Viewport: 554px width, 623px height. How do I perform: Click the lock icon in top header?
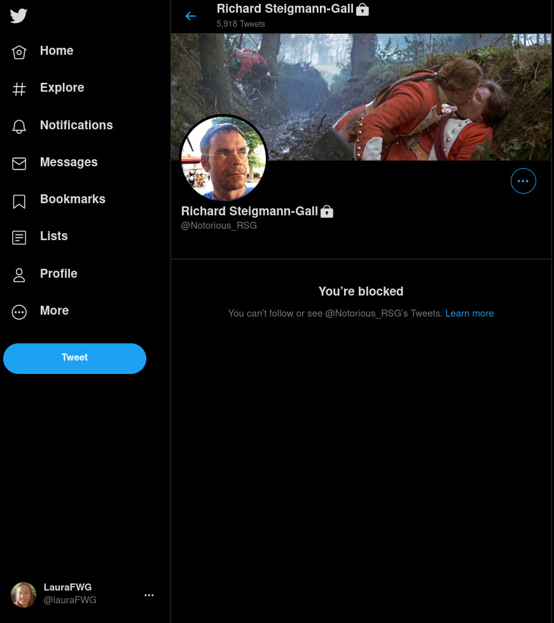click(363, 9)
